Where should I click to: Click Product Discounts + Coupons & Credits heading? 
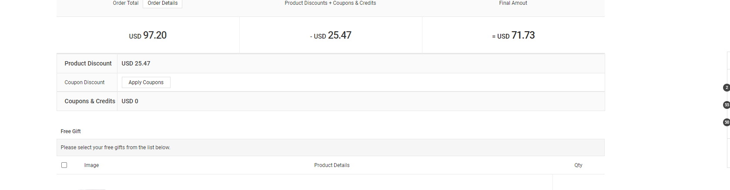coord(331,3)
